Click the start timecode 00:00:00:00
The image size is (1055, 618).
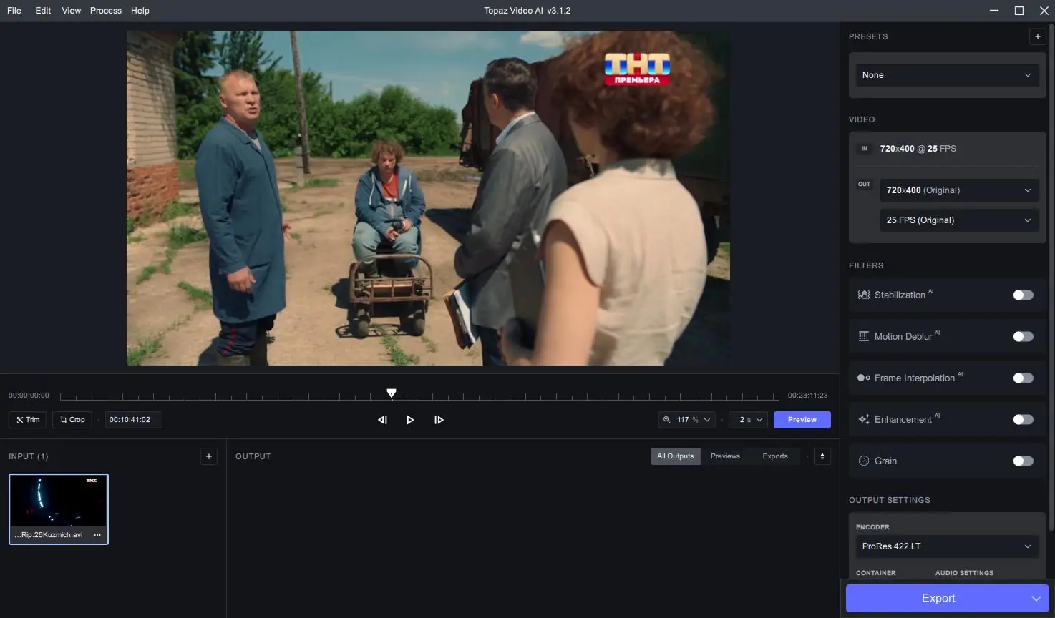click(x=29, y=396)
